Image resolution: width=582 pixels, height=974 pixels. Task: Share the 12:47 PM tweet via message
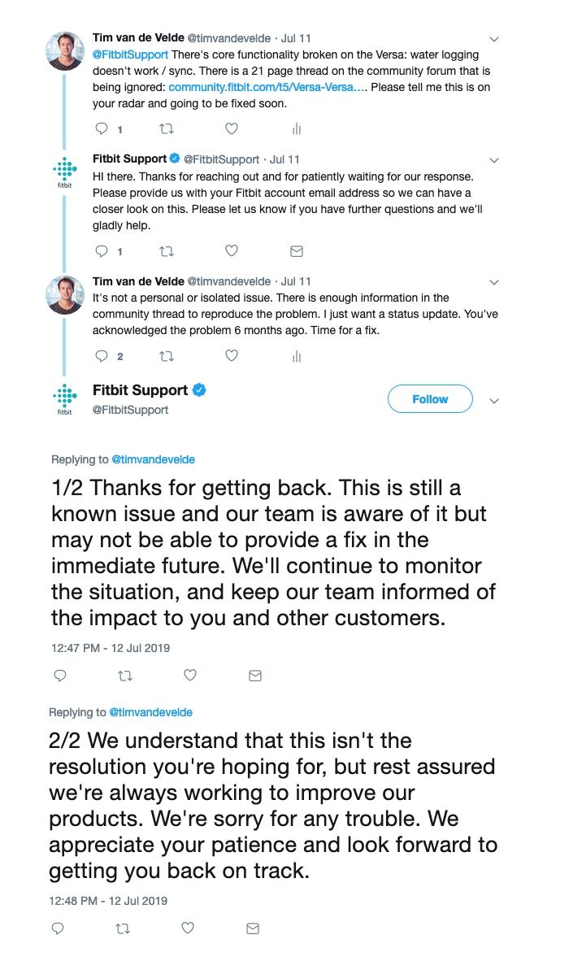tap(255, 675)
